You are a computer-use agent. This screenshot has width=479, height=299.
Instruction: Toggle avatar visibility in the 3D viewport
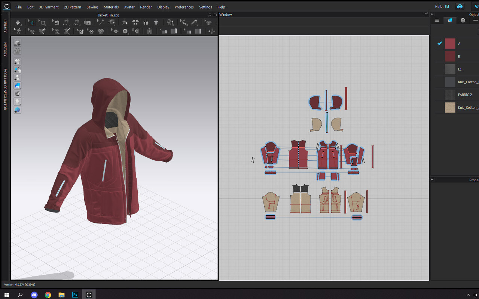pyautogui.click(x=17, y=77)
